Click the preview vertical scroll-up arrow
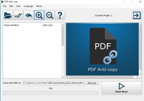 click(x=140, y=24)
